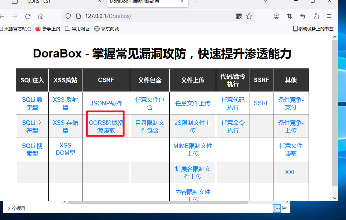The height and width of the screenshot is (220, 346).
Task: Open the 目录限制文件包含 link
Action: coord(150,127)
